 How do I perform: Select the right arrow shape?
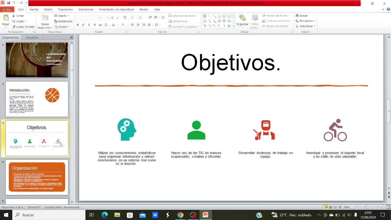tap(219, 21)
